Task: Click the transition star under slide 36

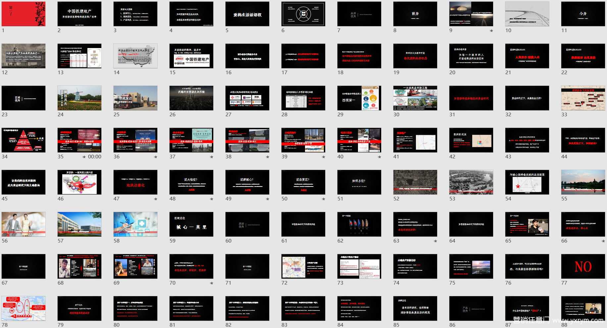Action: 156,157
